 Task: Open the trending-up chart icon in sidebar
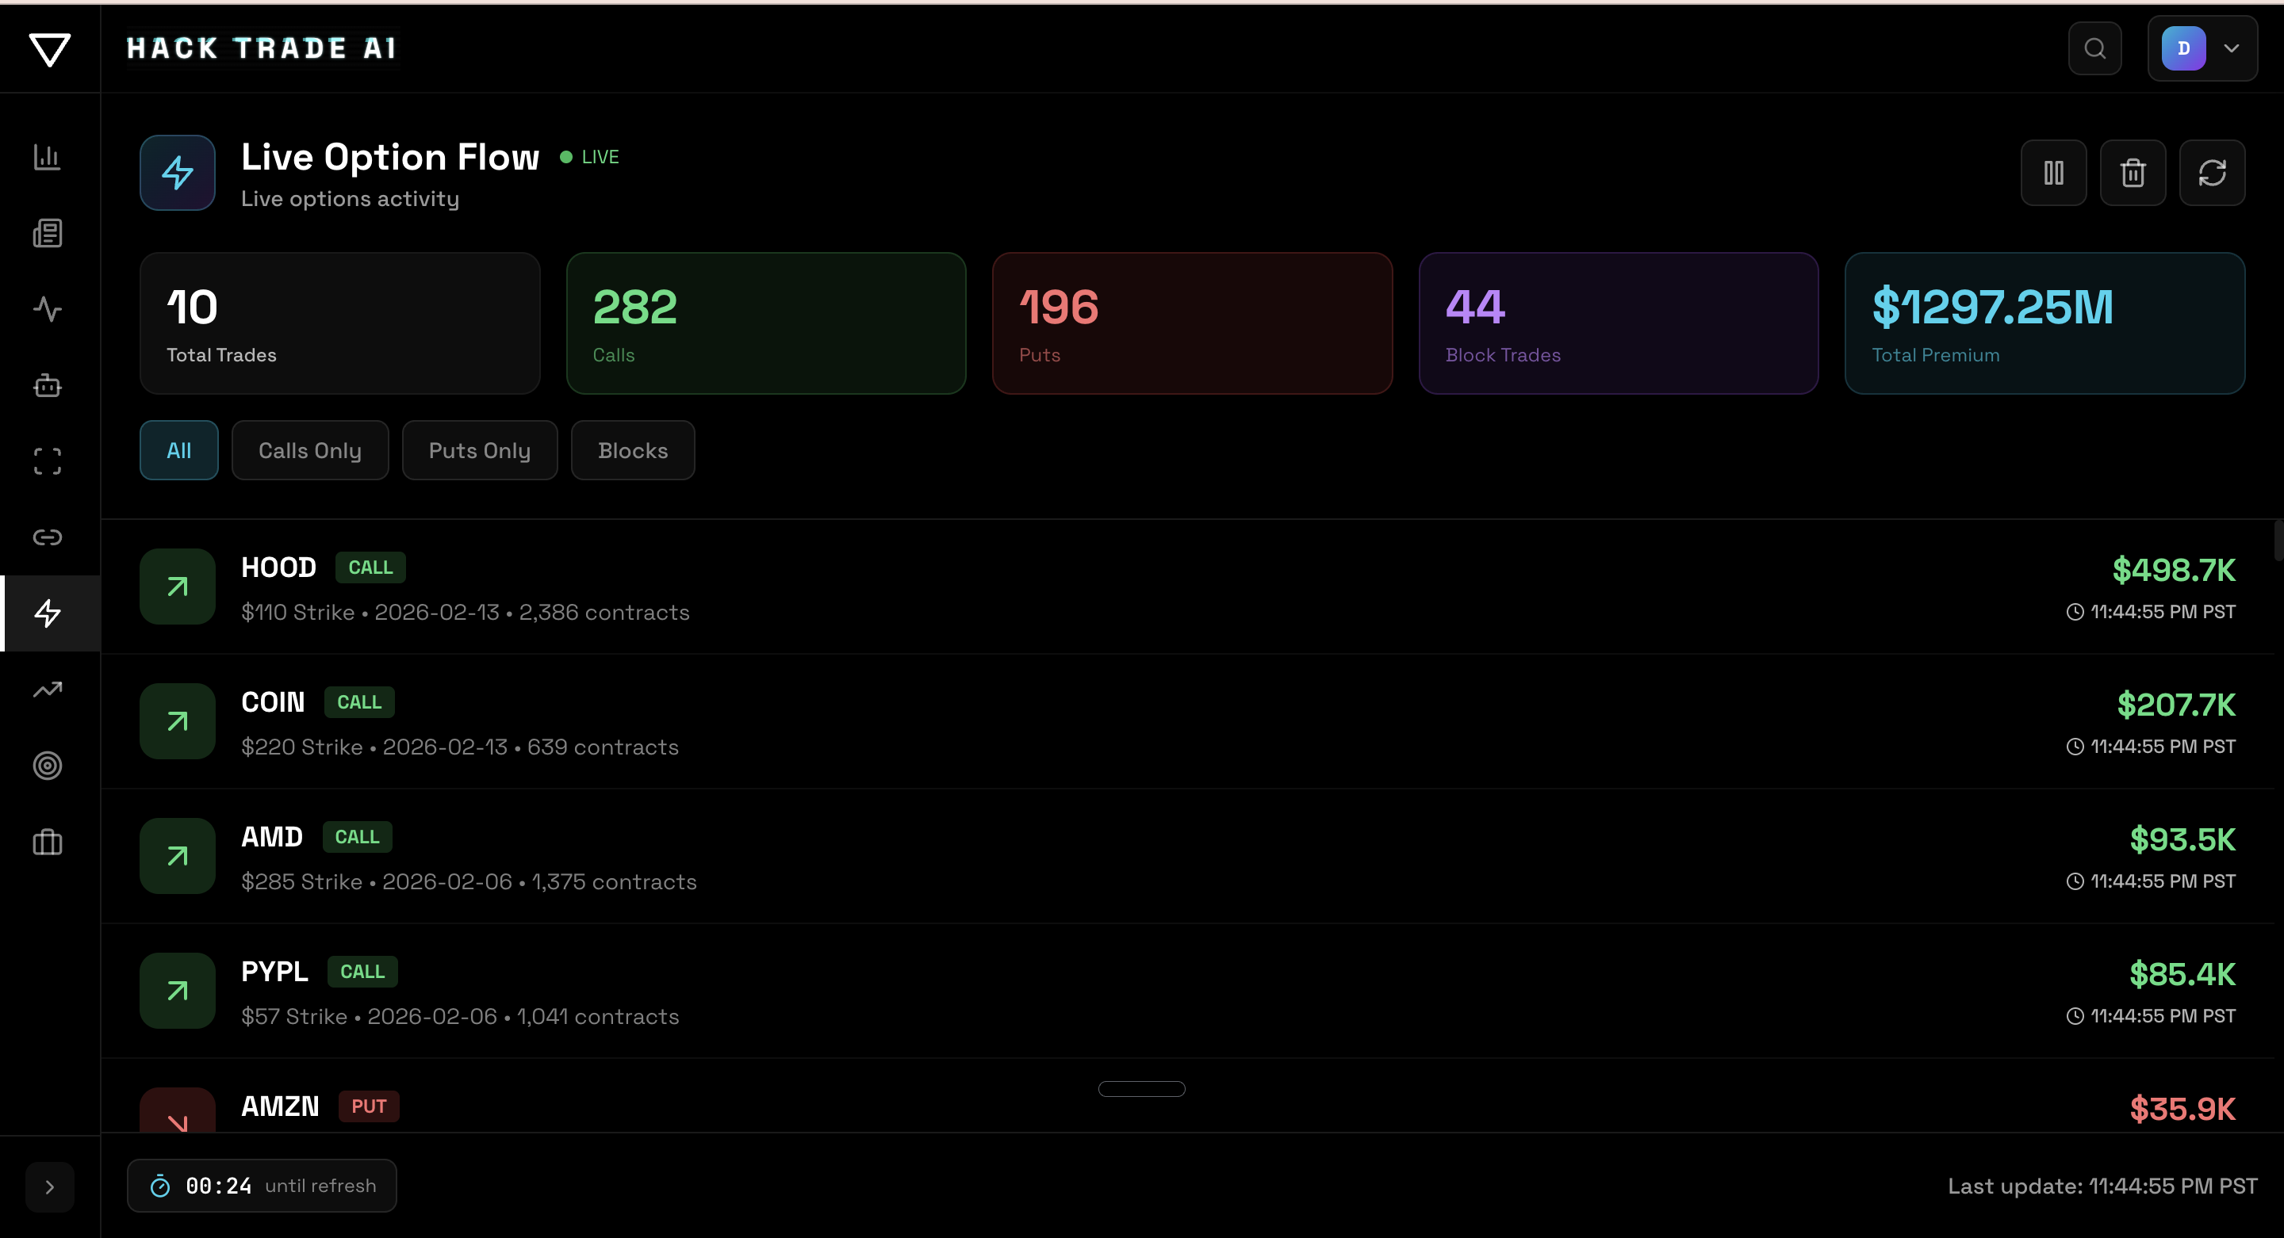coord(47,690)
